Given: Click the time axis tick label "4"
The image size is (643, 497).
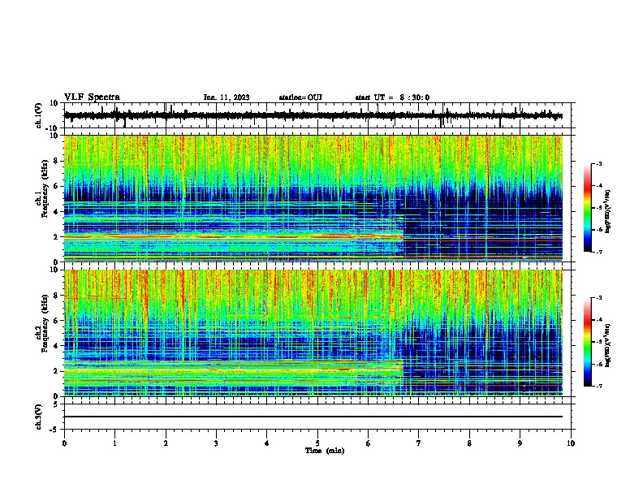Looking at the screenshot, I should 267,443.
